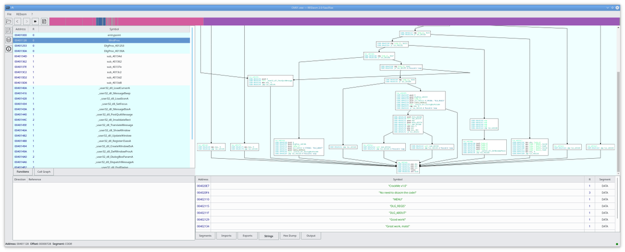This screenshot has height=252, width=625.
Task: Click the final return block in the graph
Action: [x=407, y=167]
